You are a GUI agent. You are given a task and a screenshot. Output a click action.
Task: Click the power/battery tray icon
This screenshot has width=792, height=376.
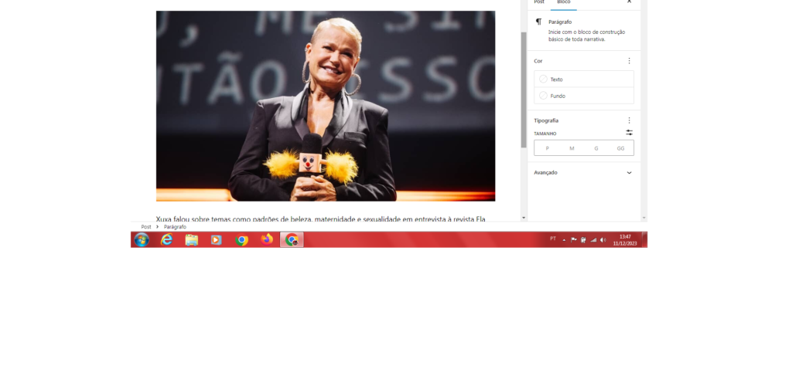(583, 240)
